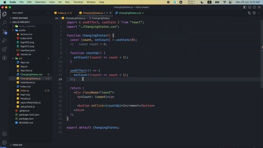Open the Thunder Client lightning icon
The height and width of the screenshot is (148, 263).
[5, 58]
